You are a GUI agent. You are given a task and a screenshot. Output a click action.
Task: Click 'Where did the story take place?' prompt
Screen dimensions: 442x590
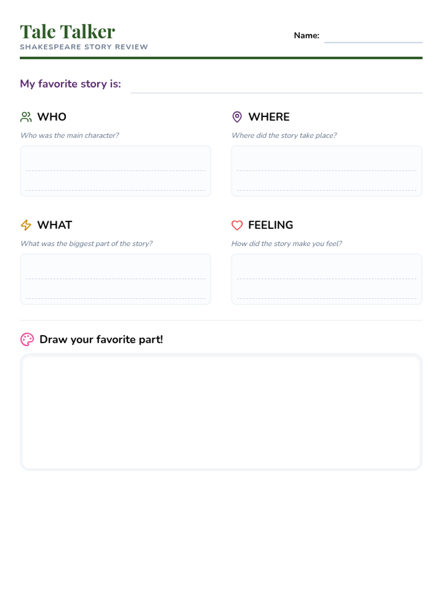(x=284, y=135)
